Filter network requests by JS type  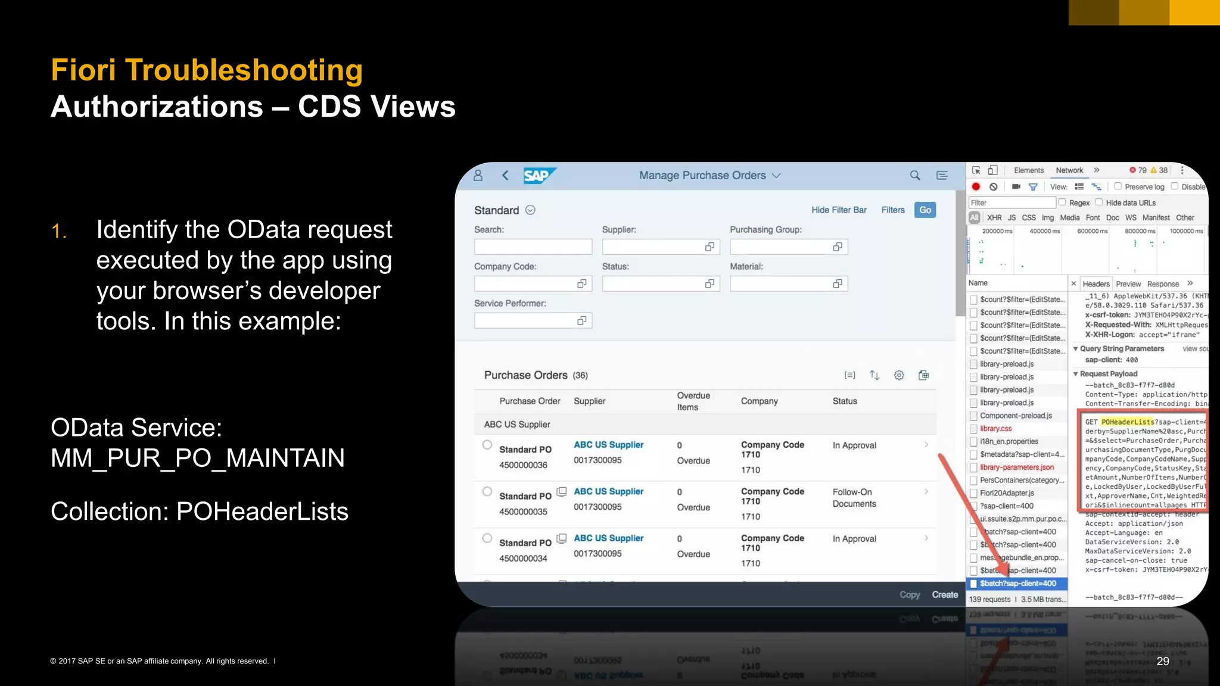click(1012, 218)
